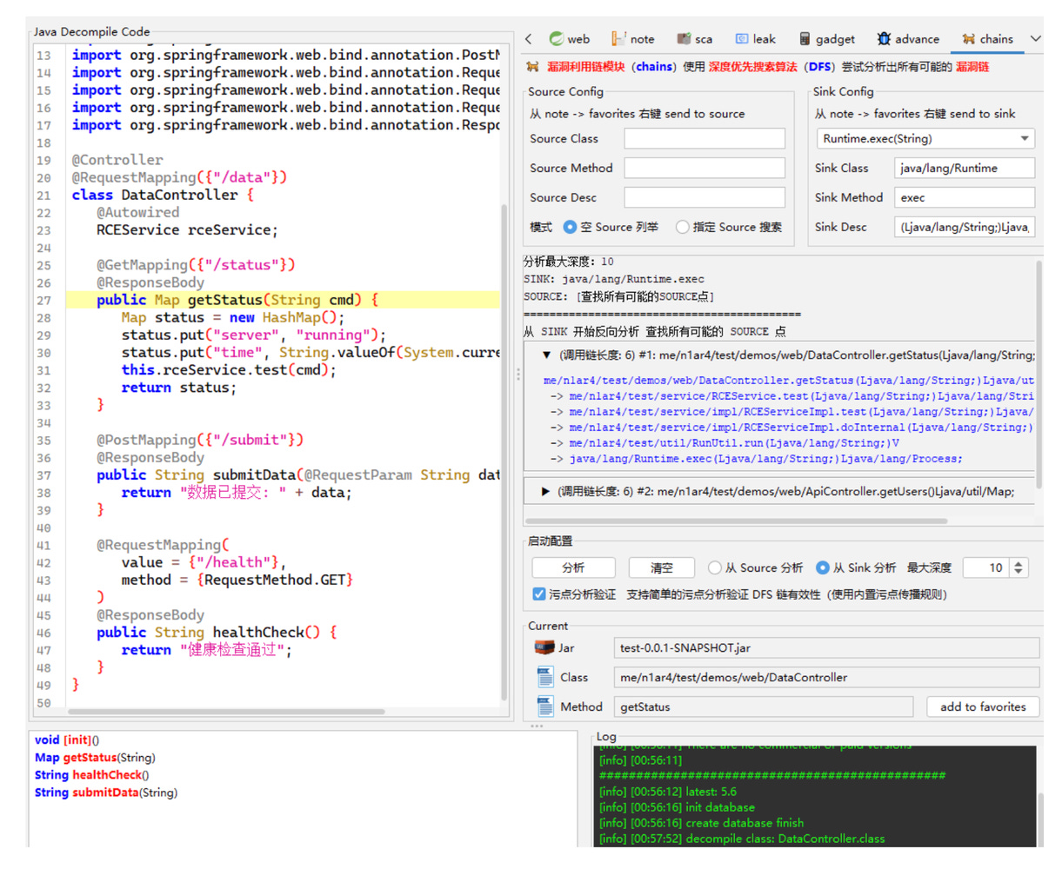Click the note tab icon
Screen dimensions: 1062x869
(618, 39)
